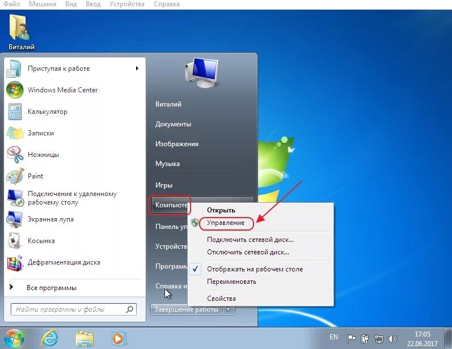
Task: Open the network tray icon
Action: (x=378, y=339)
